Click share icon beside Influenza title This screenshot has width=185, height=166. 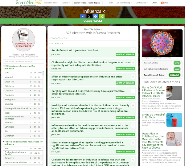tap(104, 11)
